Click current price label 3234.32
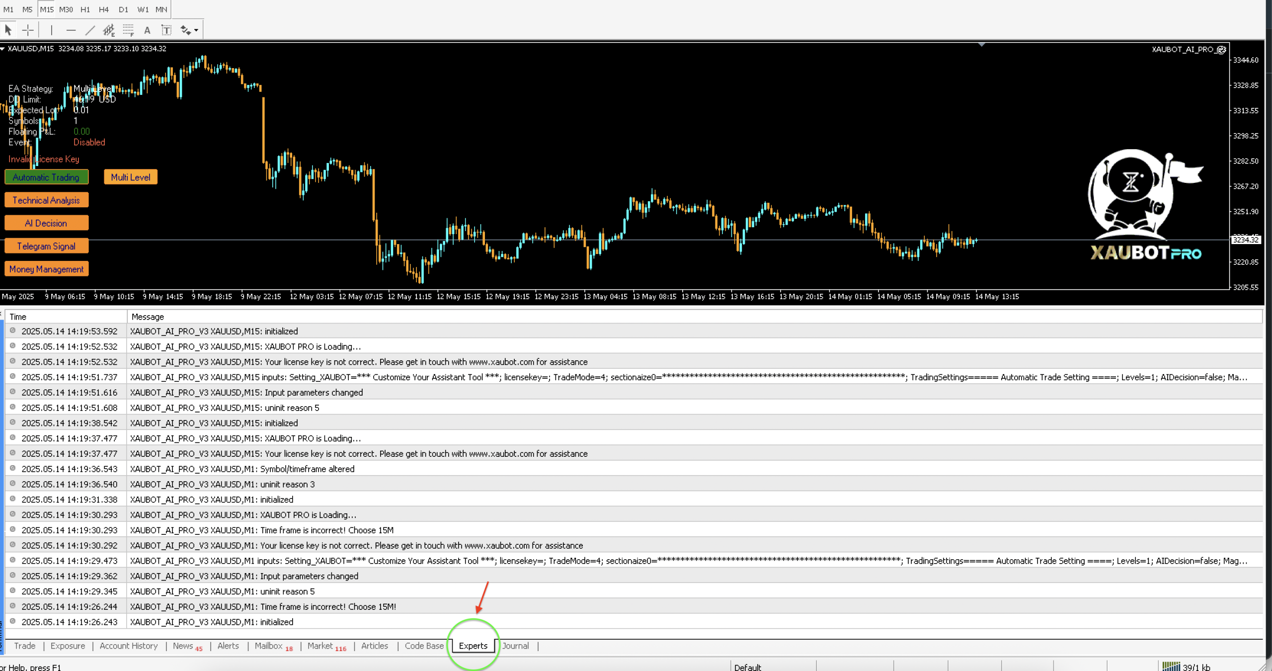The height and width of the screenshot is (671, 1272). click(1246, 240)
